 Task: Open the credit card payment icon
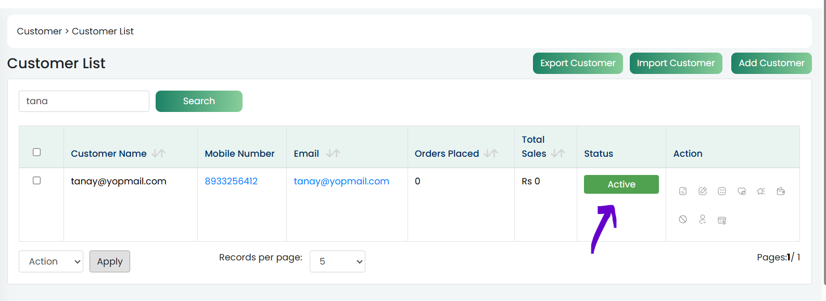pos(722,220)
